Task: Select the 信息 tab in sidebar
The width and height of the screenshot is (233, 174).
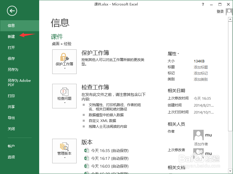Action: (19, 26)
